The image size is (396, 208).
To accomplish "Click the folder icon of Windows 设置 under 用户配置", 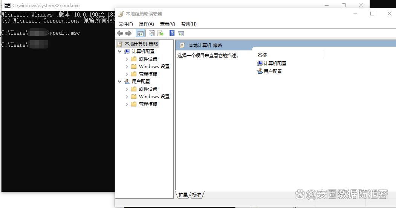I will 134,97.
